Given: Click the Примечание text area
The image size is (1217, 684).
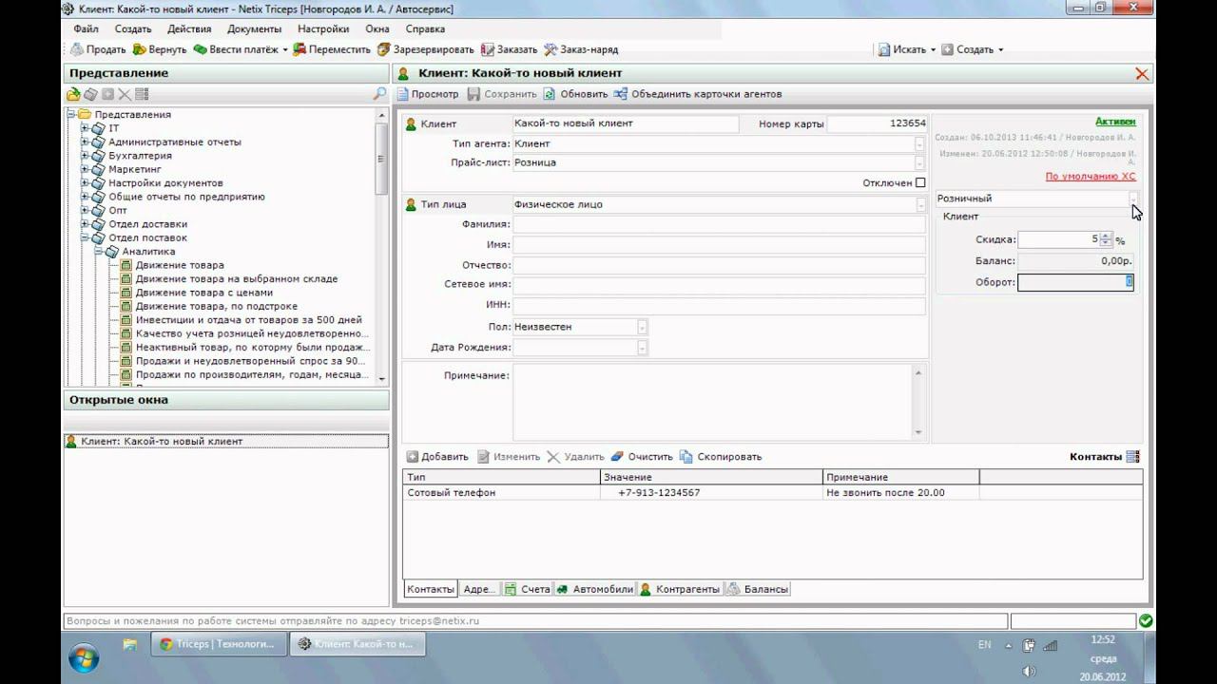Looking at the screenshot, I should [x=712, y=402].
